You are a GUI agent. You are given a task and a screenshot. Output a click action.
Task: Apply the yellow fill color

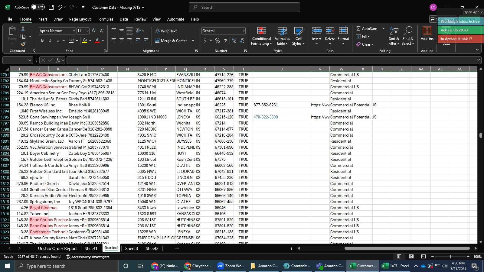85,40
